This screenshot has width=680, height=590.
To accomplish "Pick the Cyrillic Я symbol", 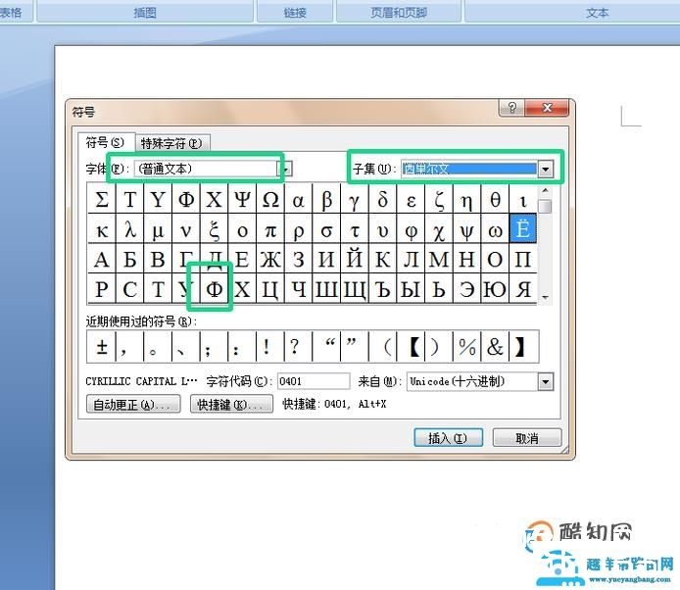I will pos(523,288).
